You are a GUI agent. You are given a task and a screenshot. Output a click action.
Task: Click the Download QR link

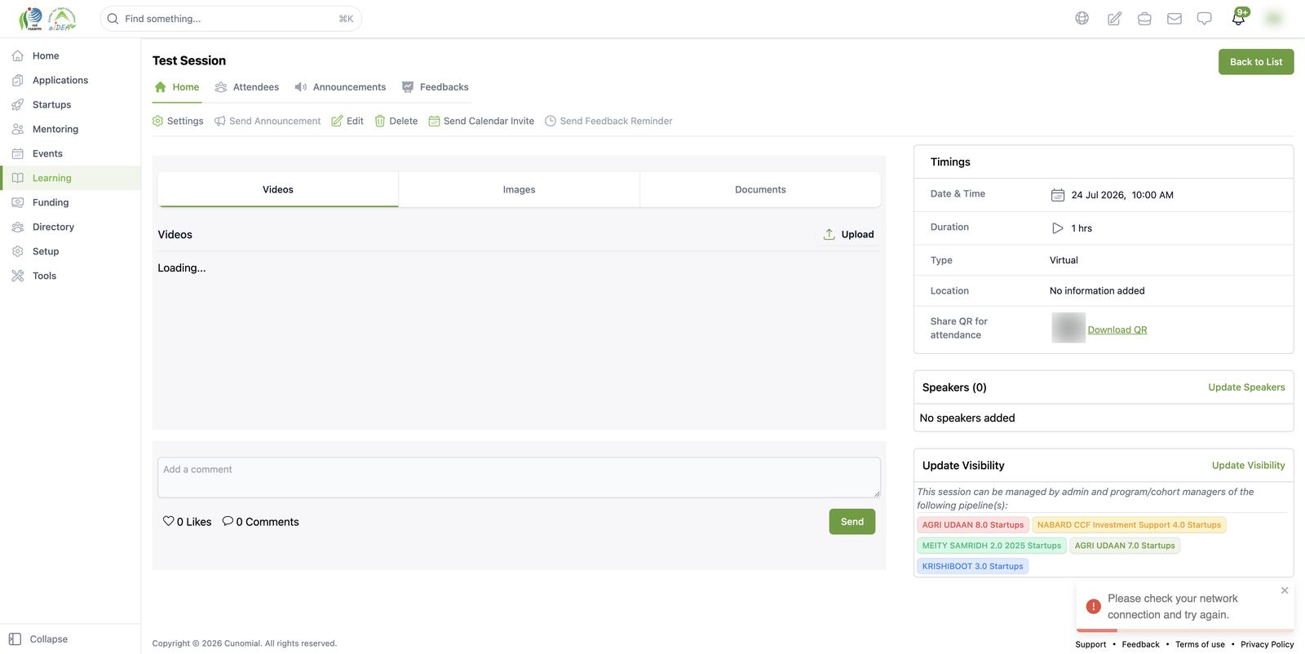1117,329
